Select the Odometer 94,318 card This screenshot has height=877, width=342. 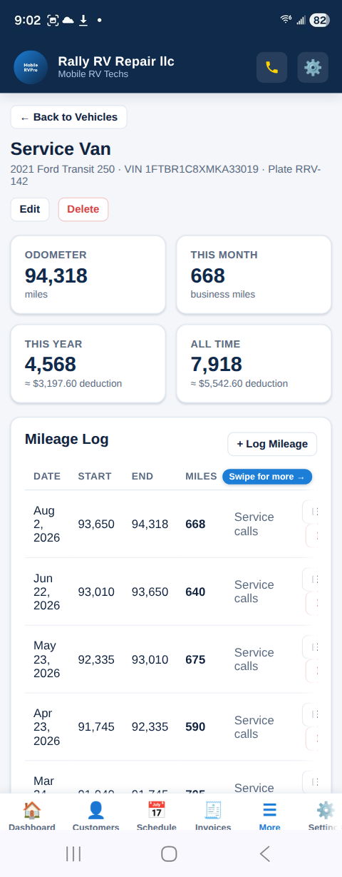click(x=88, y=275)
